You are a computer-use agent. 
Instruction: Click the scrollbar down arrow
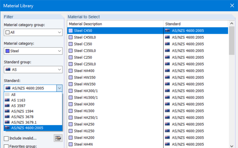coord(232,146)
